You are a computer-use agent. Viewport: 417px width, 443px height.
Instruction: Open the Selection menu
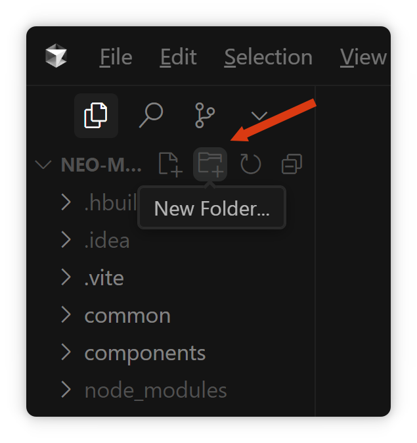[x=269, y=57]
